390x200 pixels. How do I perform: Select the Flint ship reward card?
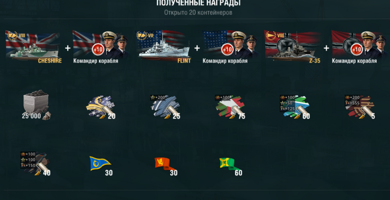163,47
